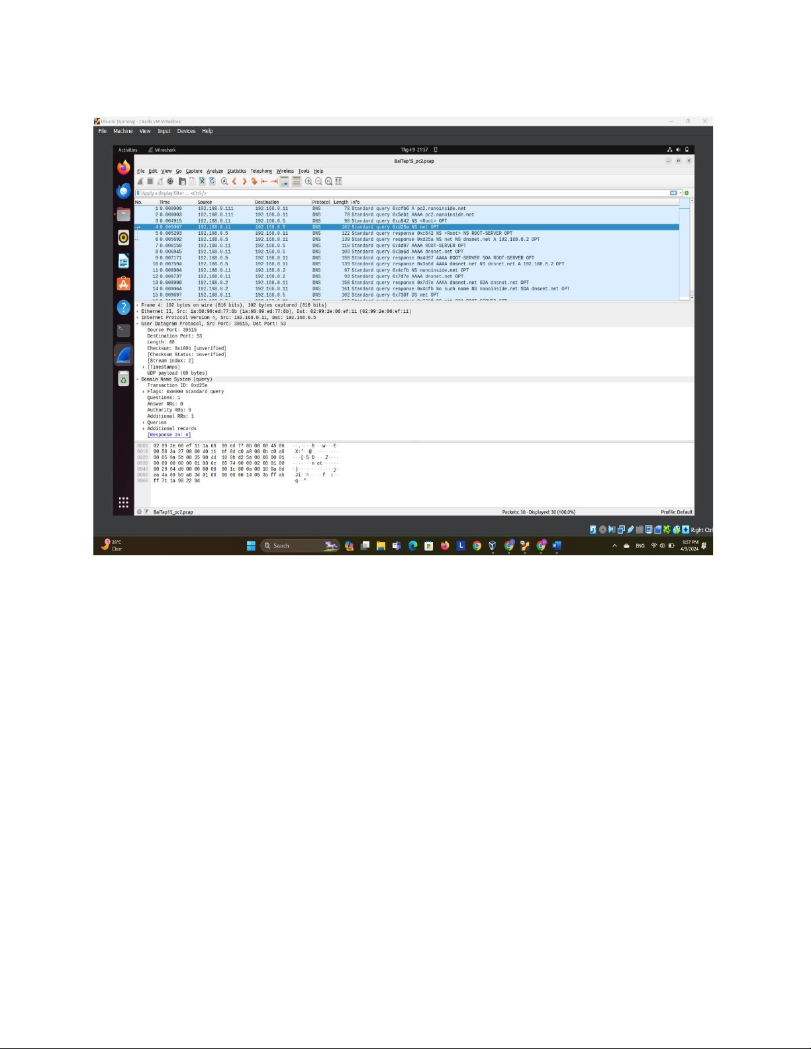Open the Windows Start menu

coord(251,546)
